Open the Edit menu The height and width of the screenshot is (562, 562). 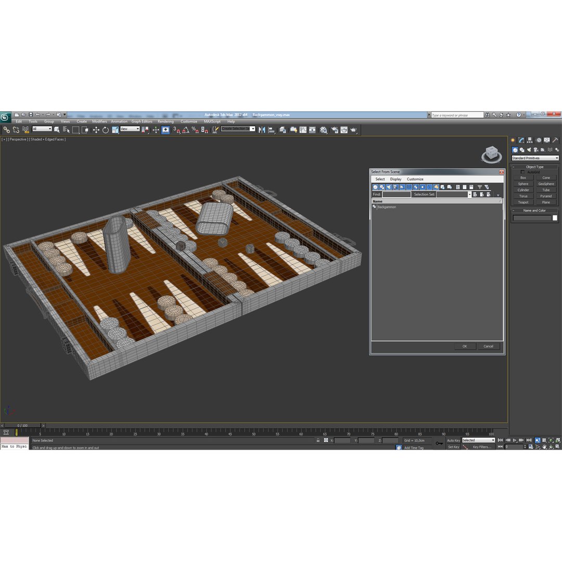tap(19, 121)
